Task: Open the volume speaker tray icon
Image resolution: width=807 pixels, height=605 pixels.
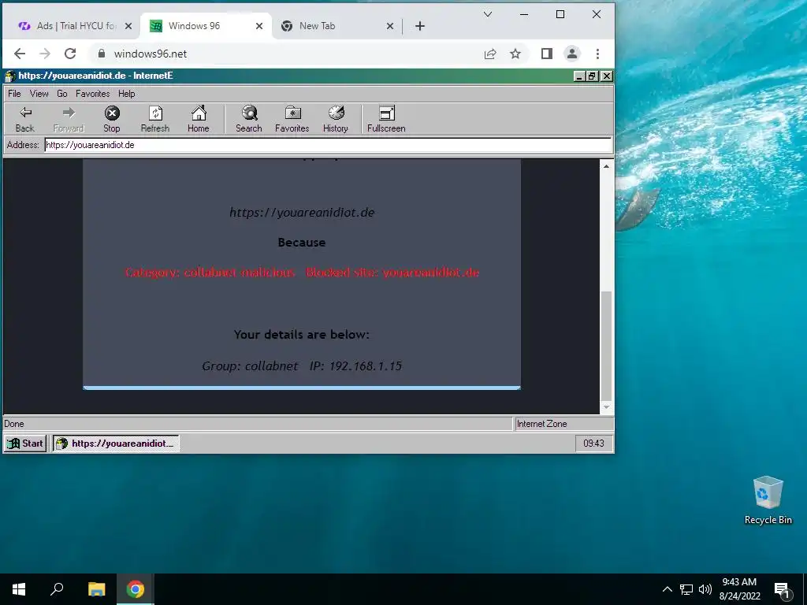Action: [x=705, y=589]
